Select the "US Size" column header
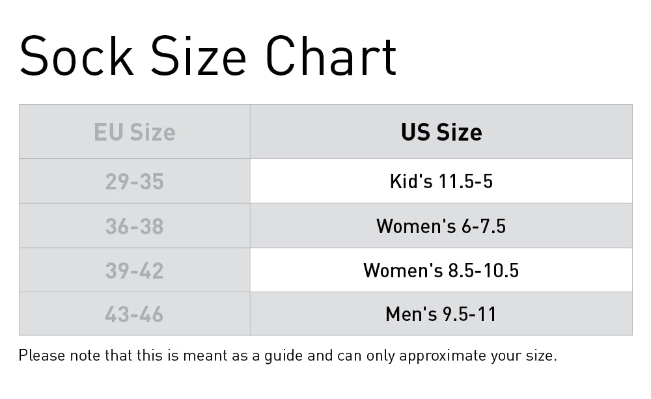Screen dimensions: 651x399 coord(441,132)
